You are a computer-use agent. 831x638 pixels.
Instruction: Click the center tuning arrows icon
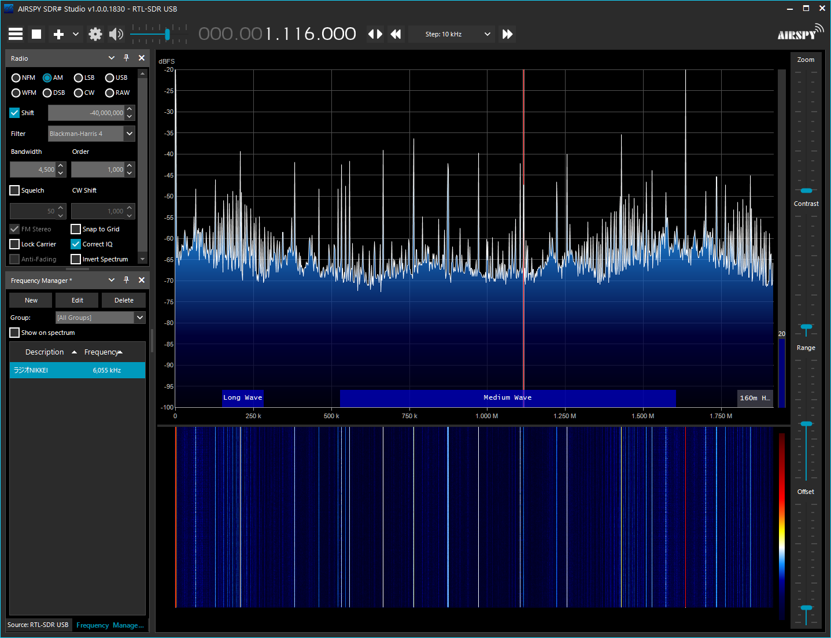coord(375,34)
